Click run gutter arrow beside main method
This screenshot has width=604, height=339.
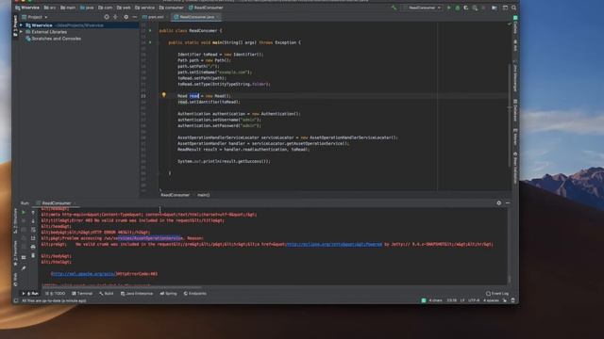point(150,42)
